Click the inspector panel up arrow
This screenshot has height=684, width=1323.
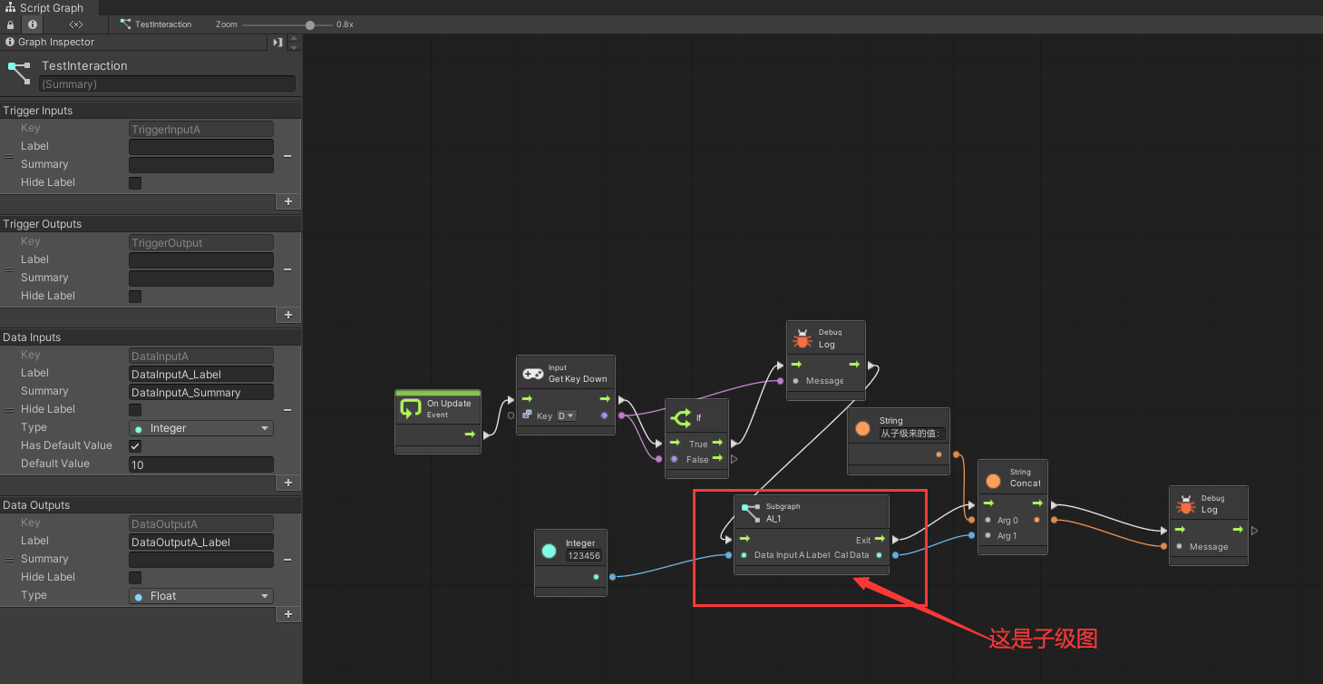294,38
